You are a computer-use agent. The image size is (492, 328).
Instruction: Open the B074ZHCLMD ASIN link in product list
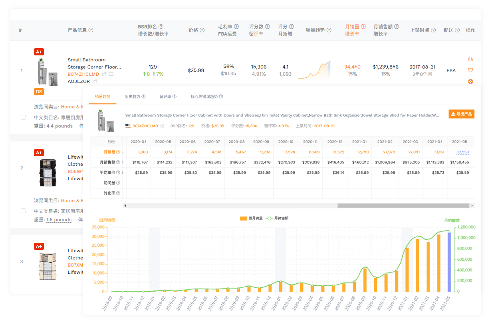(x=83, y=74)
